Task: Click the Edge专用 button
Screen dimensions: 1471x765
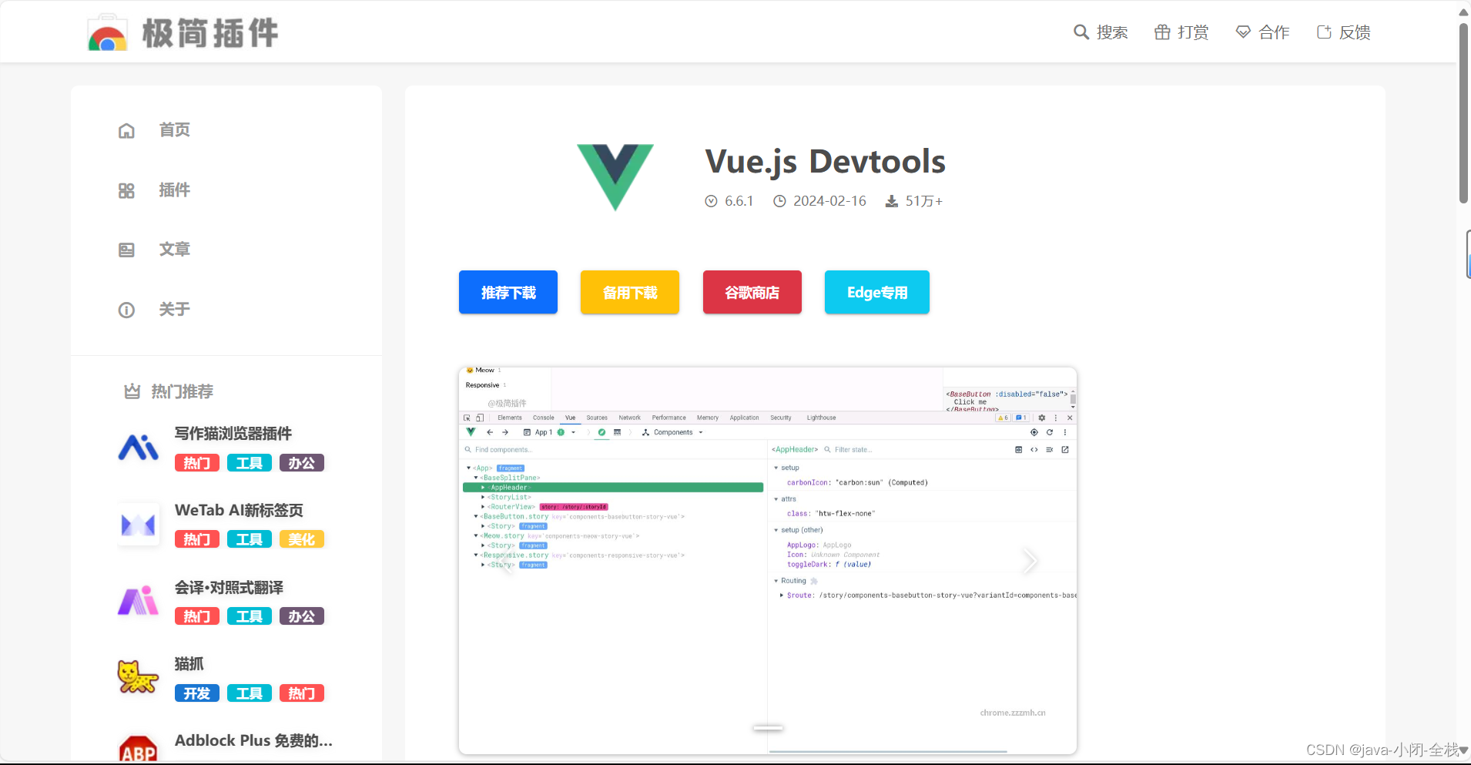Action: pos(877,292)
